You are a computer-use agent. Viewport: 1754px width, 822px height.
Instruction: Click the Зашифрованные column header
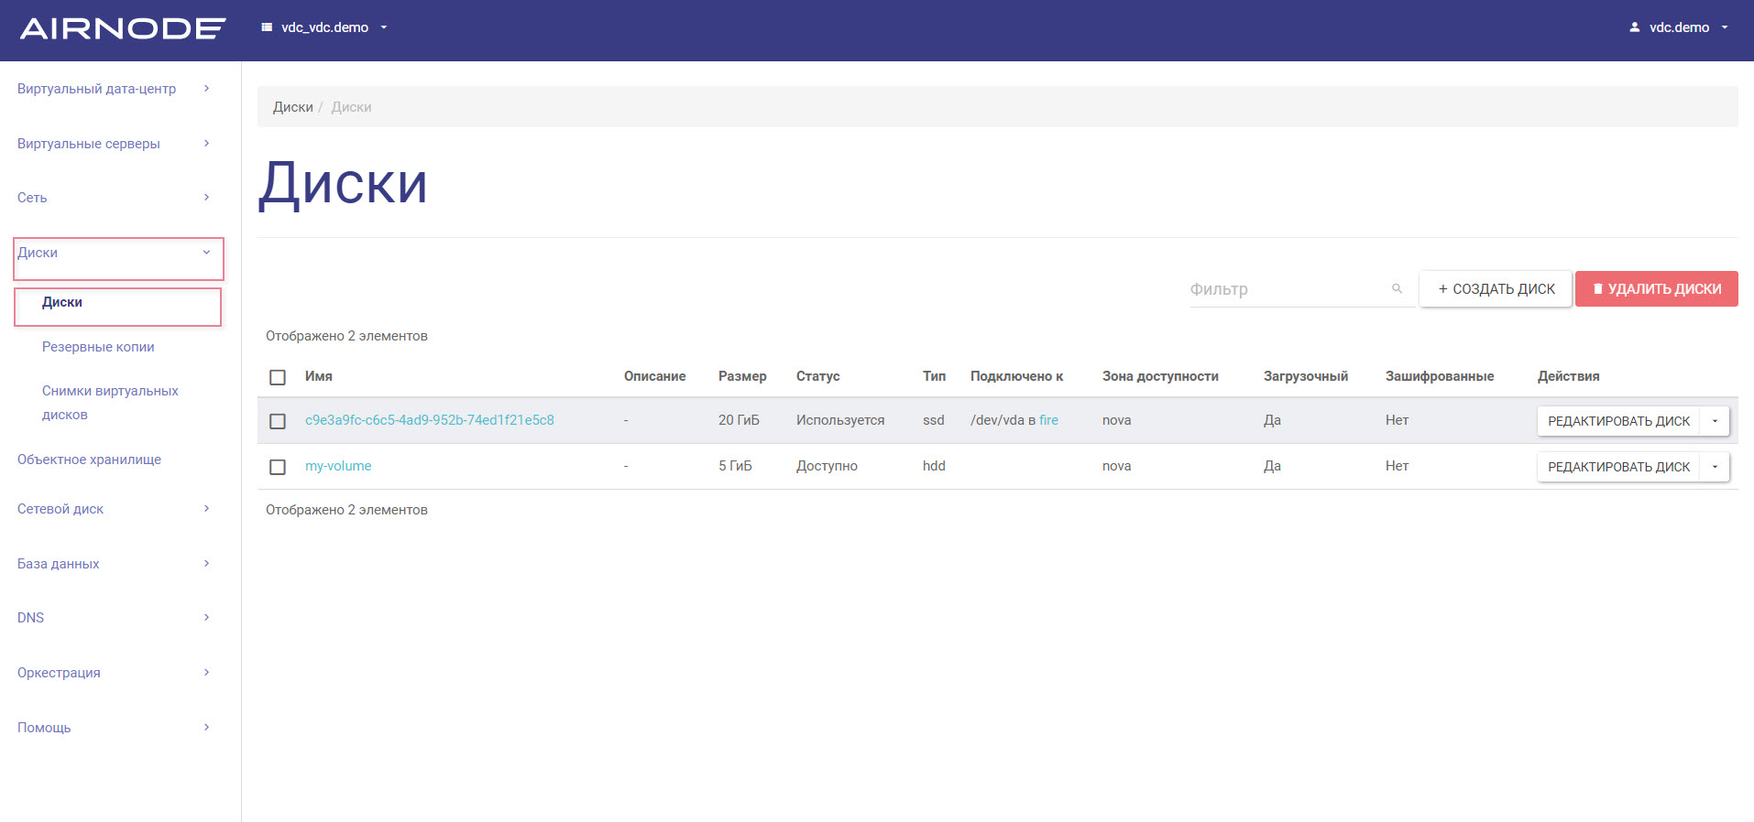pyautogui.click(x=1440, y=376)
